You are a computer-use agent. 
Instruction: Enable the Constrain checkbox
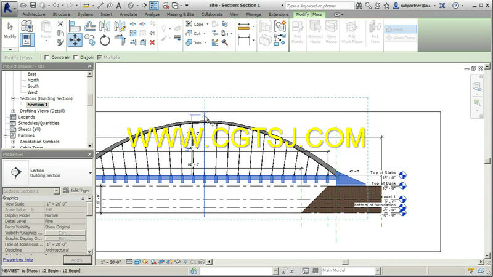tap(47, 57)
